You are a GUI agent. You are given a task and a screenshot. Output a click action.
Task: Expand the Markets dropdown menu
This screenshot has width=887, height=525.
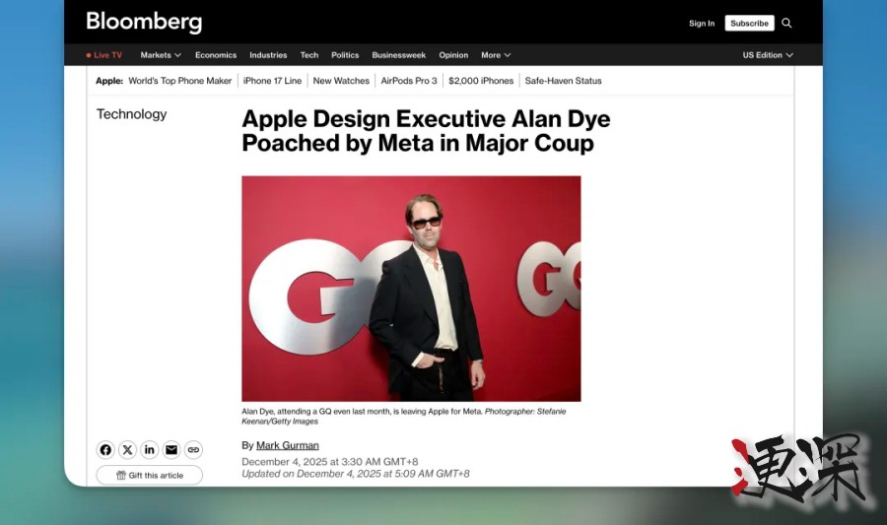point(161,55)
